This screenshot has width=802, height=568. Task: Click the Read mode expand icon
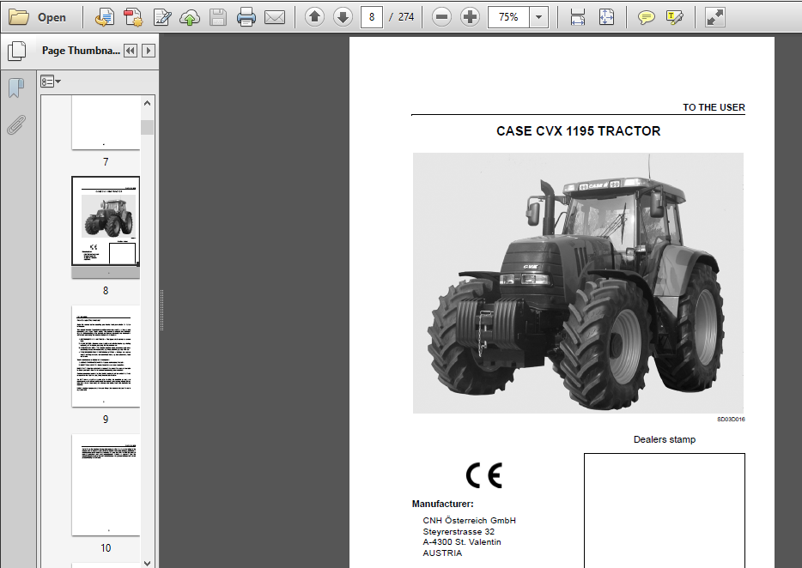pyautogui.click(x=714, y=17)
